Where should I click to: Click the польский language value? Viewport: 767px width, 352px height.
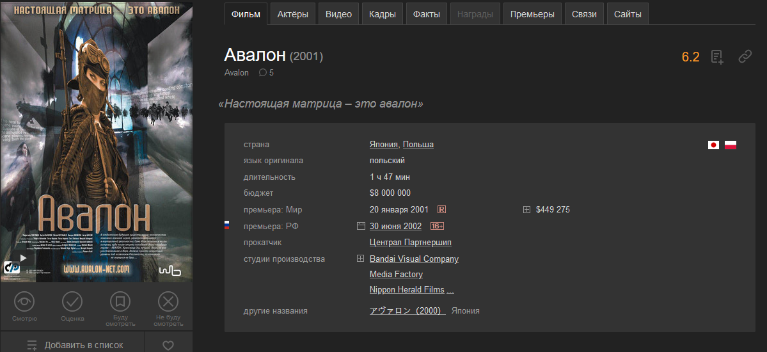pos(388,161)
